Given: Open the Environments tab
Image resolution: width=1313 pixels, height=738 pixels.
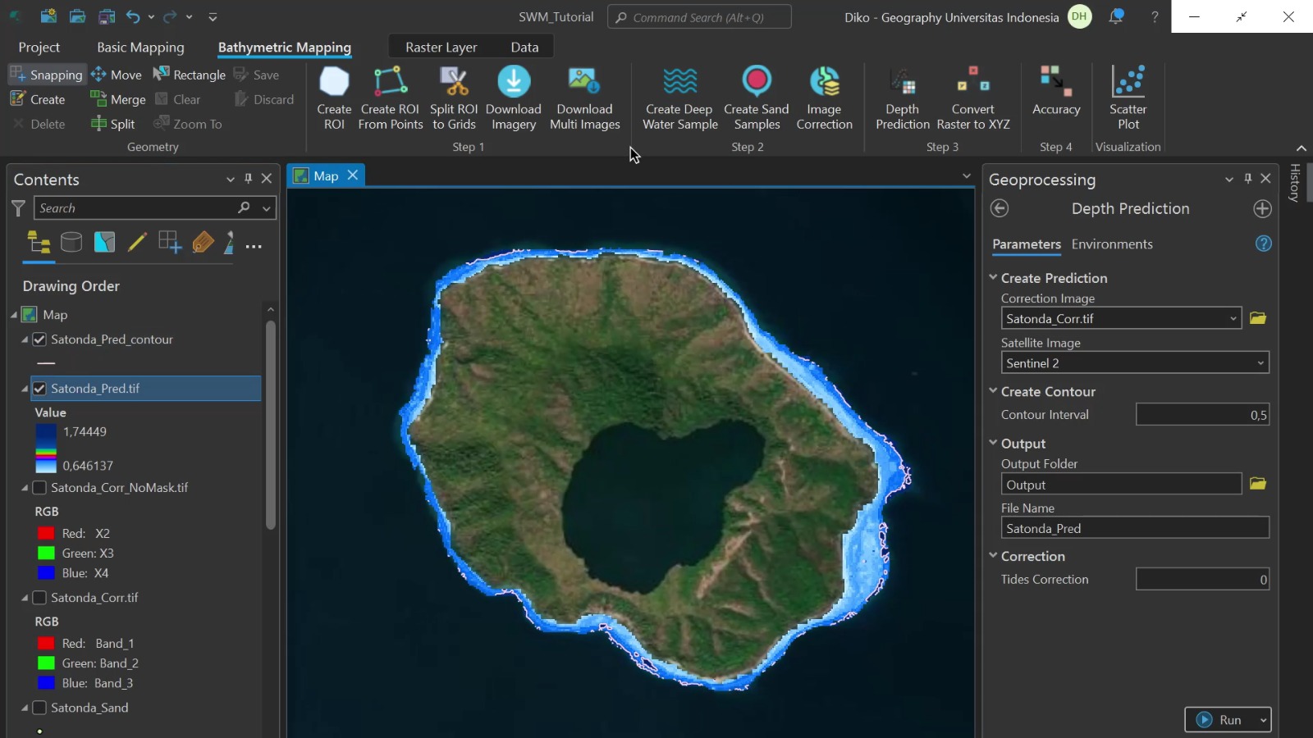Looking at the screenshot, I should (1112, 244).
